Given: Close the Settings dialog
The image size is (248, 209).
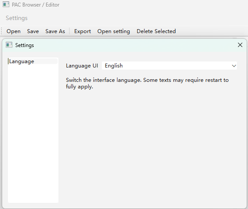Looking at the screenshot, I should pos(240,45).
